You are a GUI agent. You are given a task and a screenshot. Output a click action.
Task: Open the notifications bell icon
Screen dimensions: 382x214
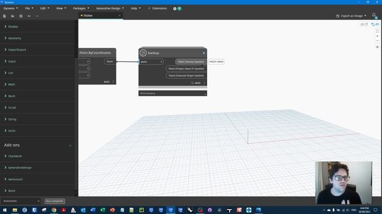374,15
